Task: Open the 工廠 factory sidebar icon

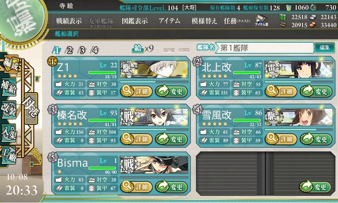Action: click(x=9, y=155)
